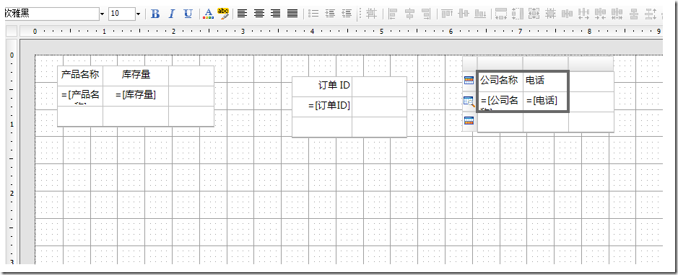Image resolution: width=678 pixels, height=275 pixels.
Task: Align text to the left
Action: pyautogui.click(x=243, y=14)
